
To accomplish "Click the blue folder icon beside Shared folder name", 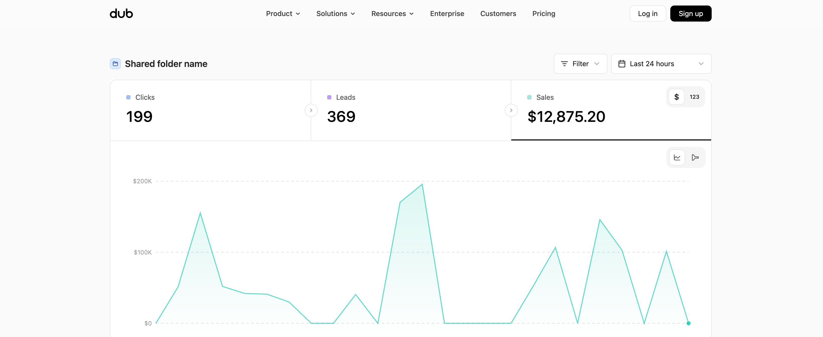I will (x=115, y=64).
